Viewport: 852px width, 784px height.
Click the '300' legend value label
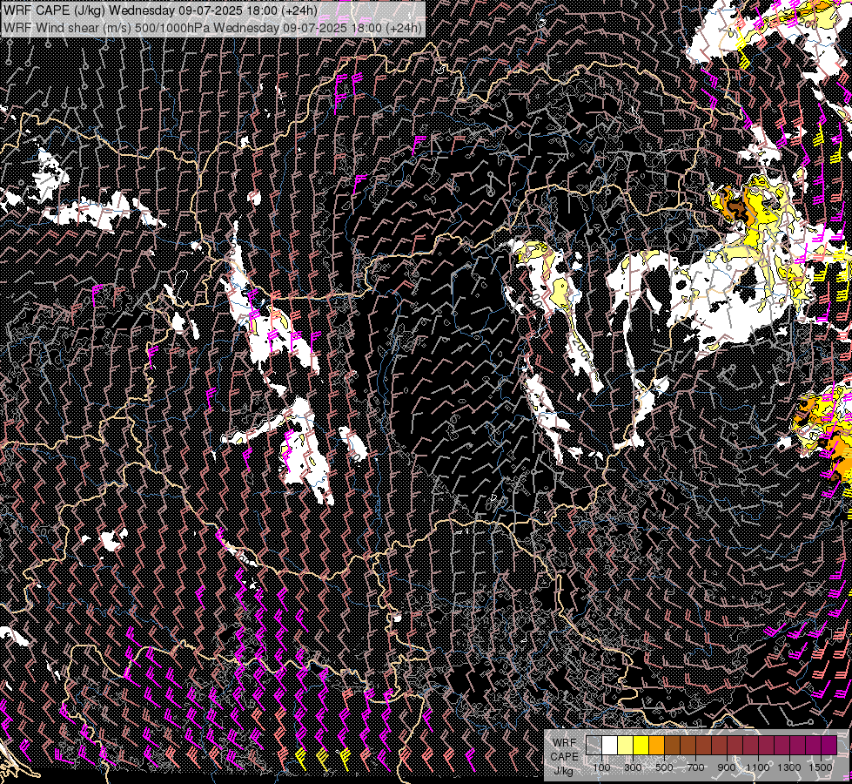[x=633, y=767]
